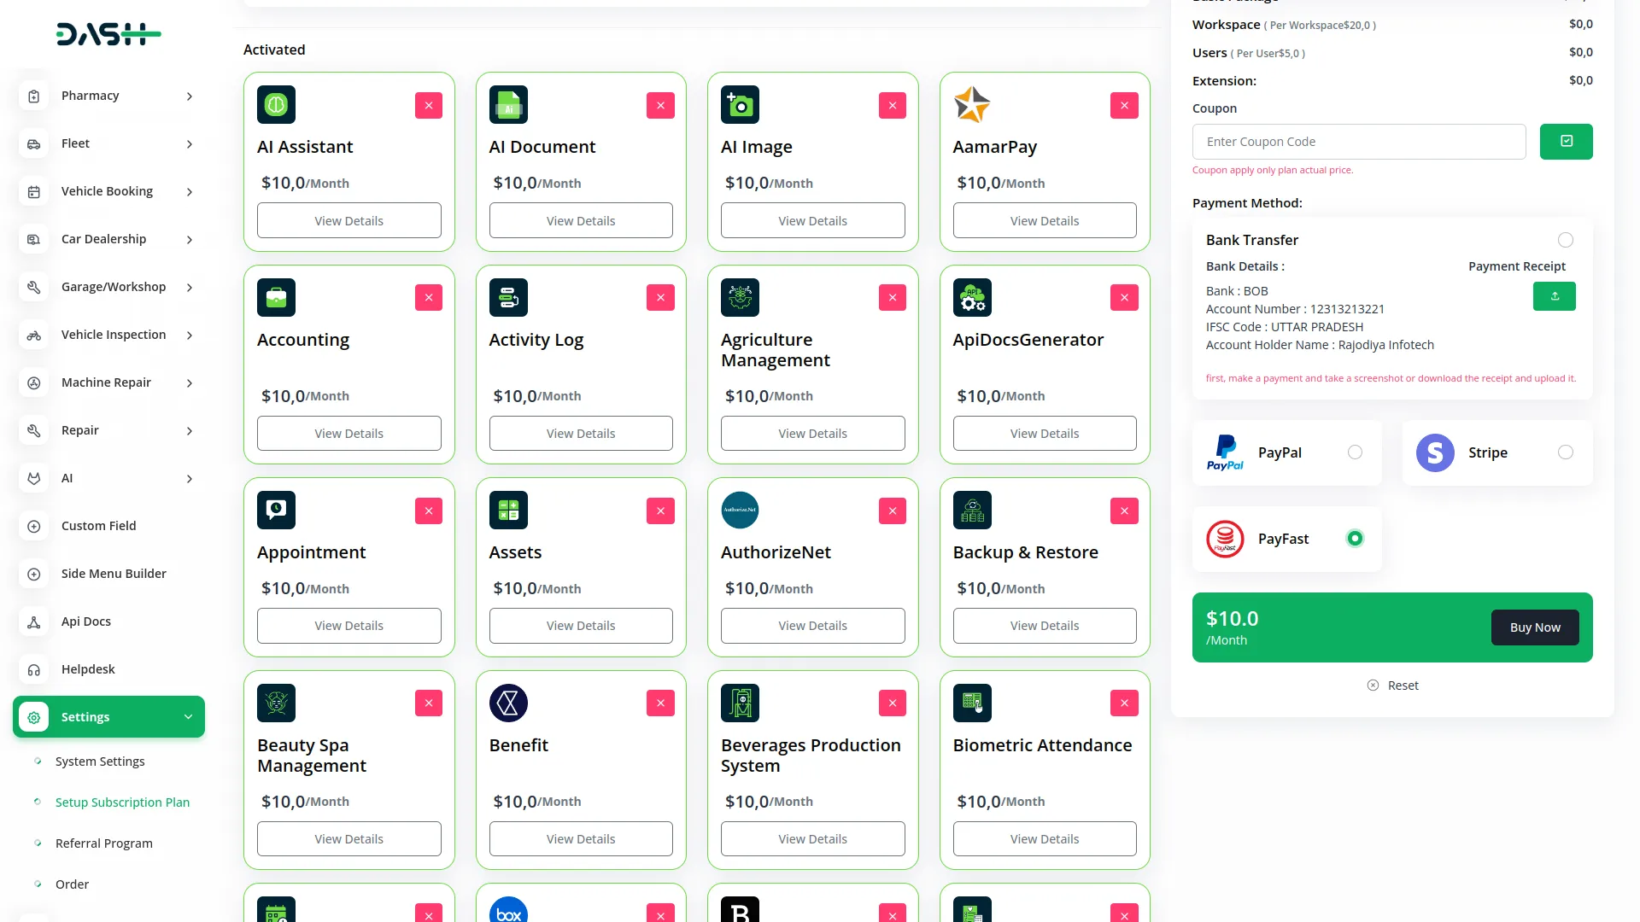Click the Helpdesk headset icon in sidebar

(34, 670)
